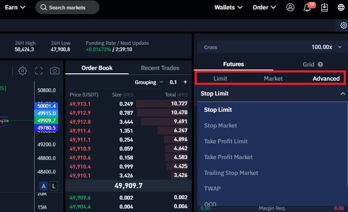Click the Search markets input field
348x212 pixels.
(x=67, y=7)
